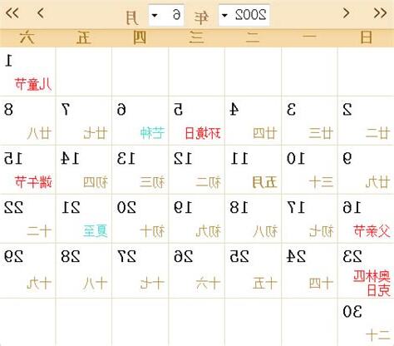Viewport: 394px width, 346px height.
Task: Select day 30 in the last row
Action: tap(366, 322)
